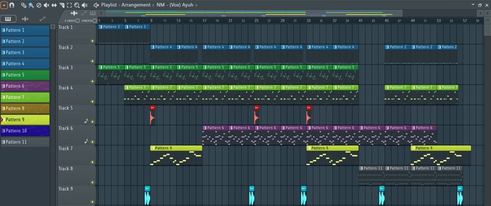Select Pattern 4 in the picker
The width and height of the screenshot is (491, 206).
25,64
